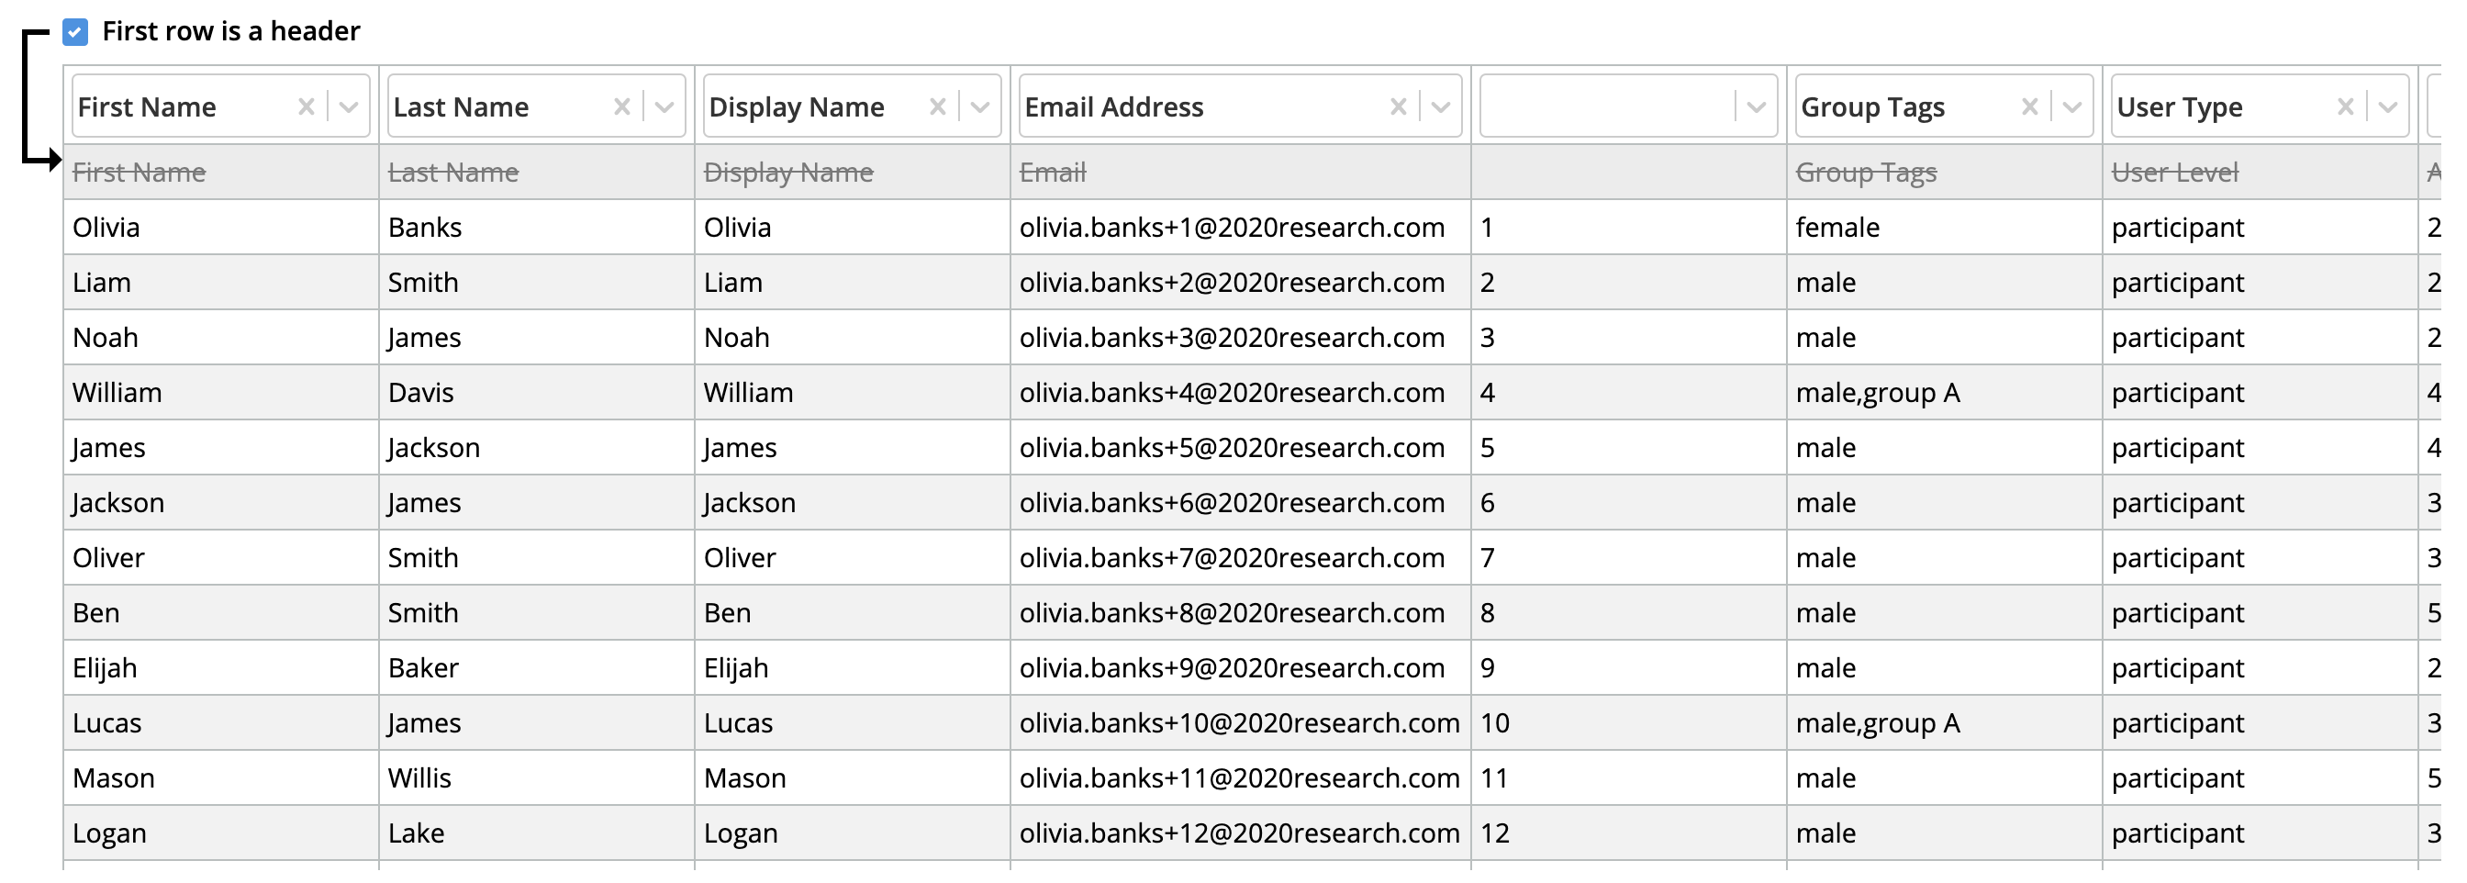Select the 'female' group tag cell
Image resolution: width=2467 pixels, height=883 pixels.
[x=1944, y=227]
